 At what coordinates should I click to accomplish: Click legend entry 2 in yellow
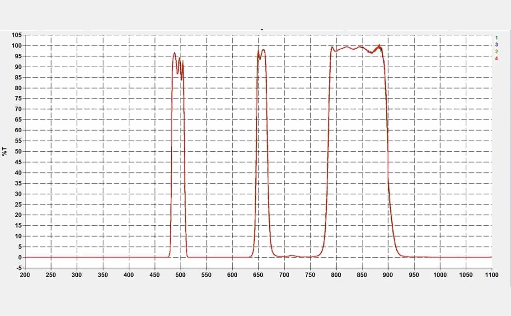coord(496,52)
